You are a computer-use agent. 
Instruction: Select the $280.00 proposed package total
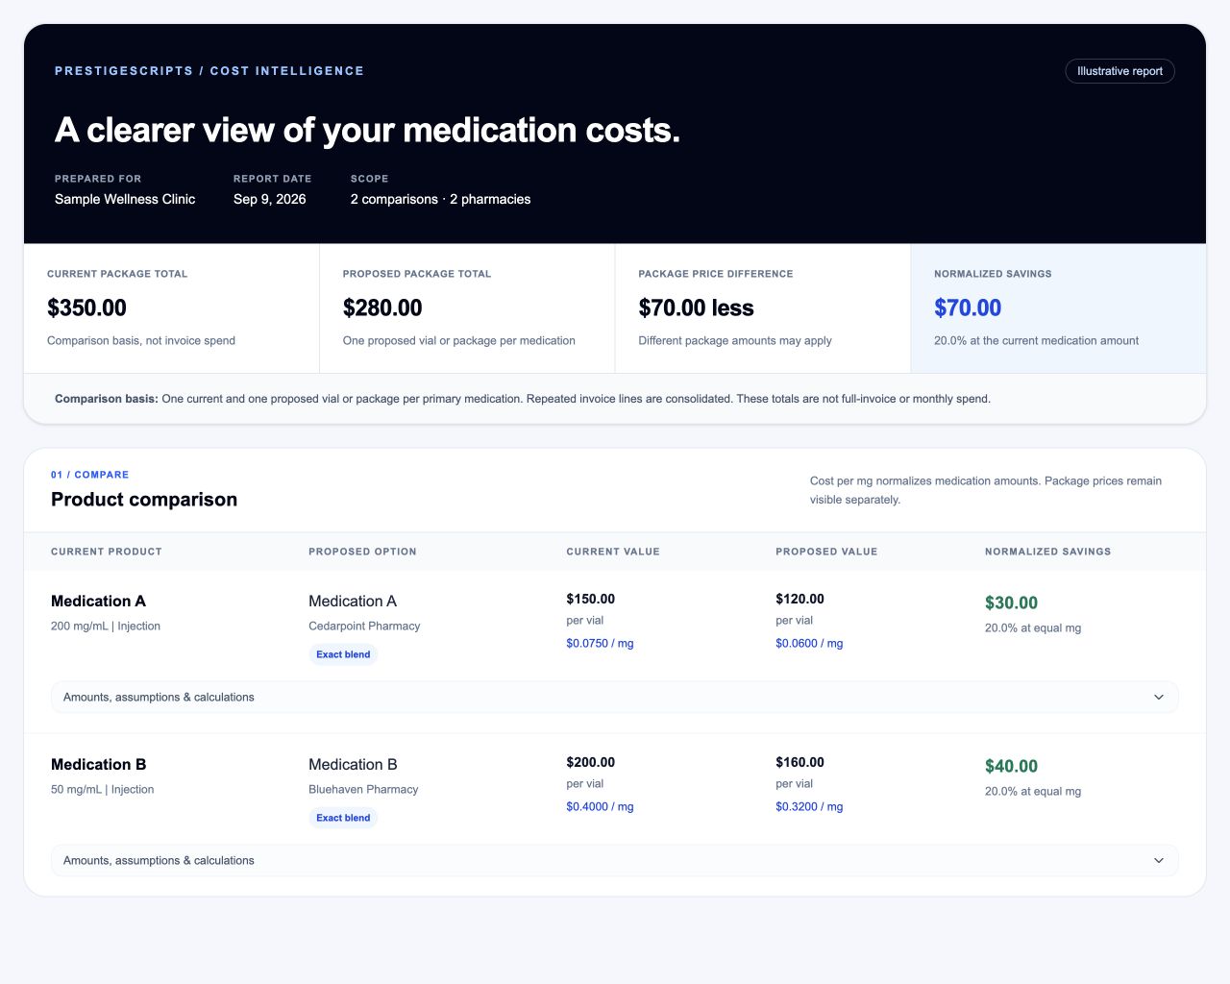pyautogui.click(x=382, y=307)
